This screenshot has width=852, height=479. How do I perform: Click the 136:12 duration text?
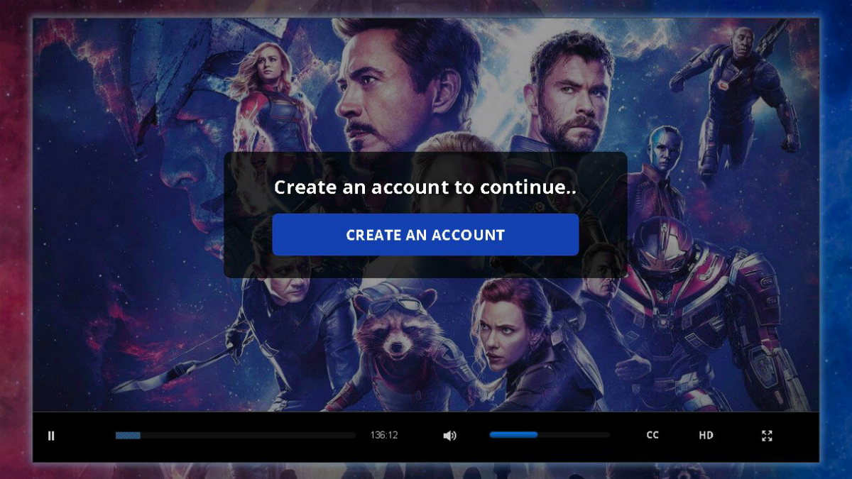pos(384,435)
